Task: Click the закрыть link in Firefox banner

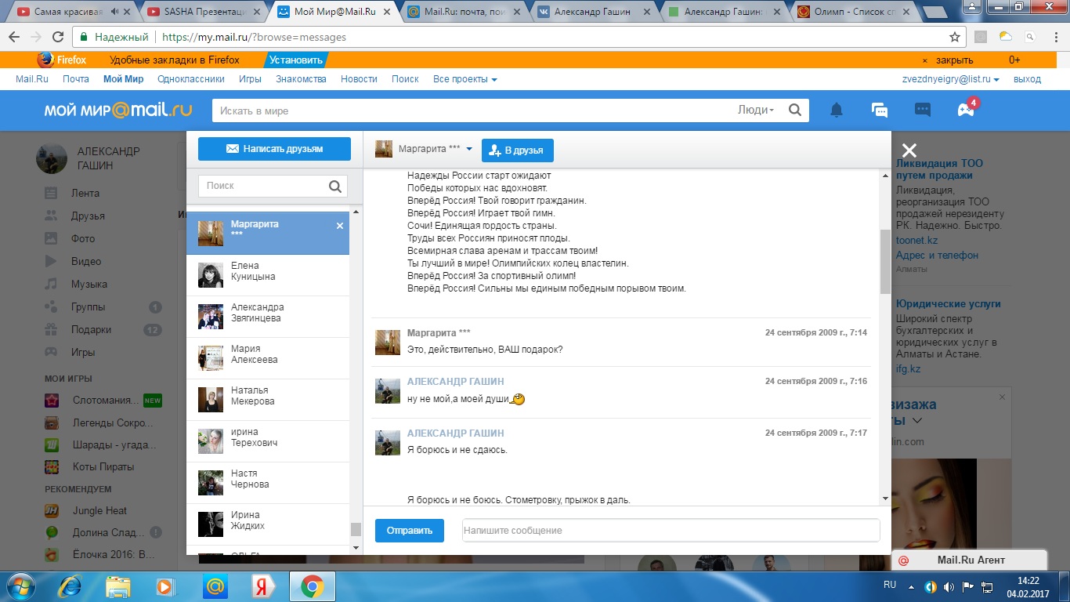Action: pyautogui.click(x=955, y=60)
